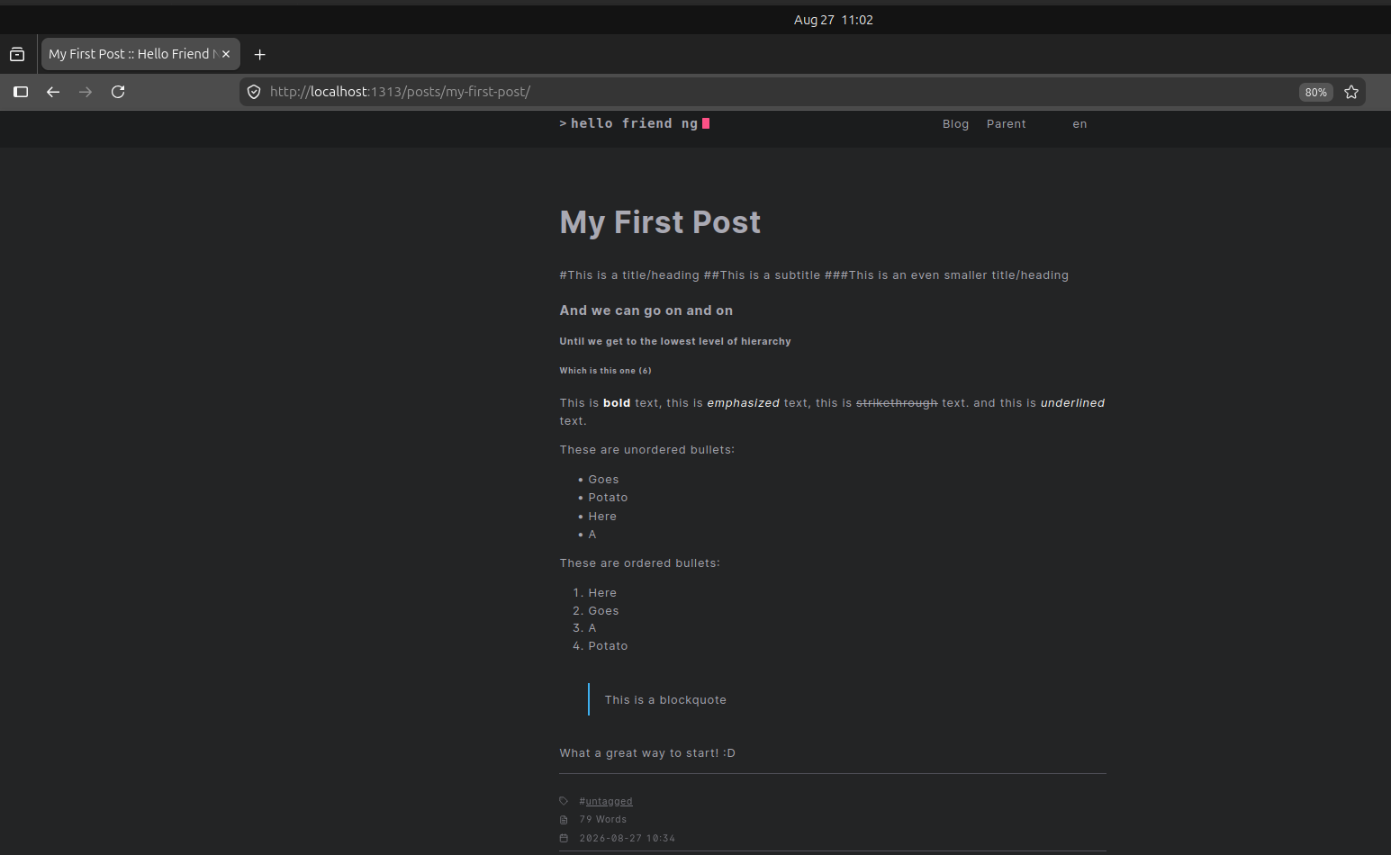The width and height of the screenshot is (1391, 855).
Task: Click the My First Post heading
Action: coord(660,222)
